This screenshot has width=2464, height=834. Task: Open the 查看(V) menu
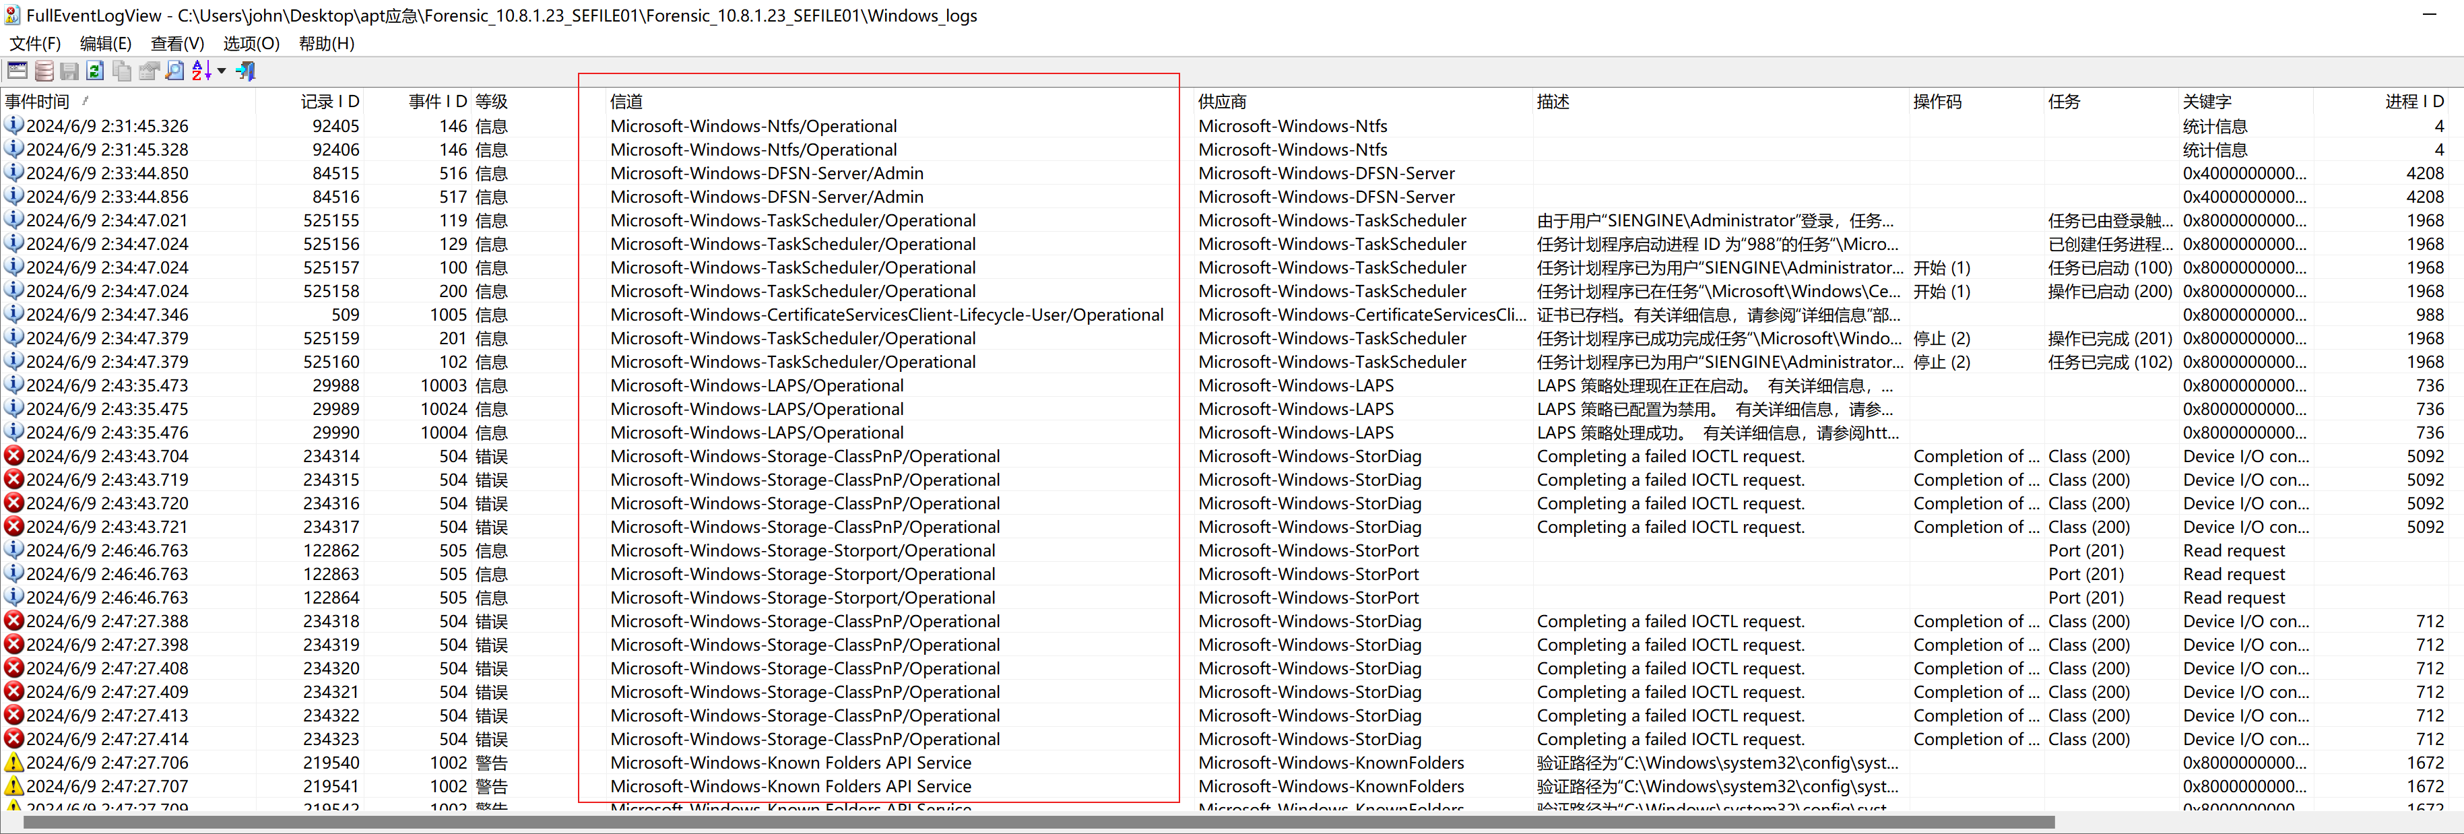click(x=177, y=43)
